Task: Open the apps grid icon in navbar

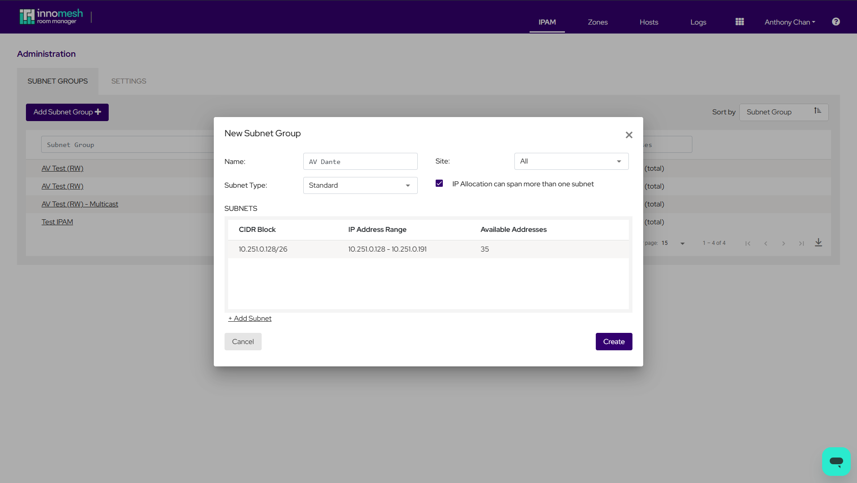Action: pyautogui.click(x=739, y=21)
